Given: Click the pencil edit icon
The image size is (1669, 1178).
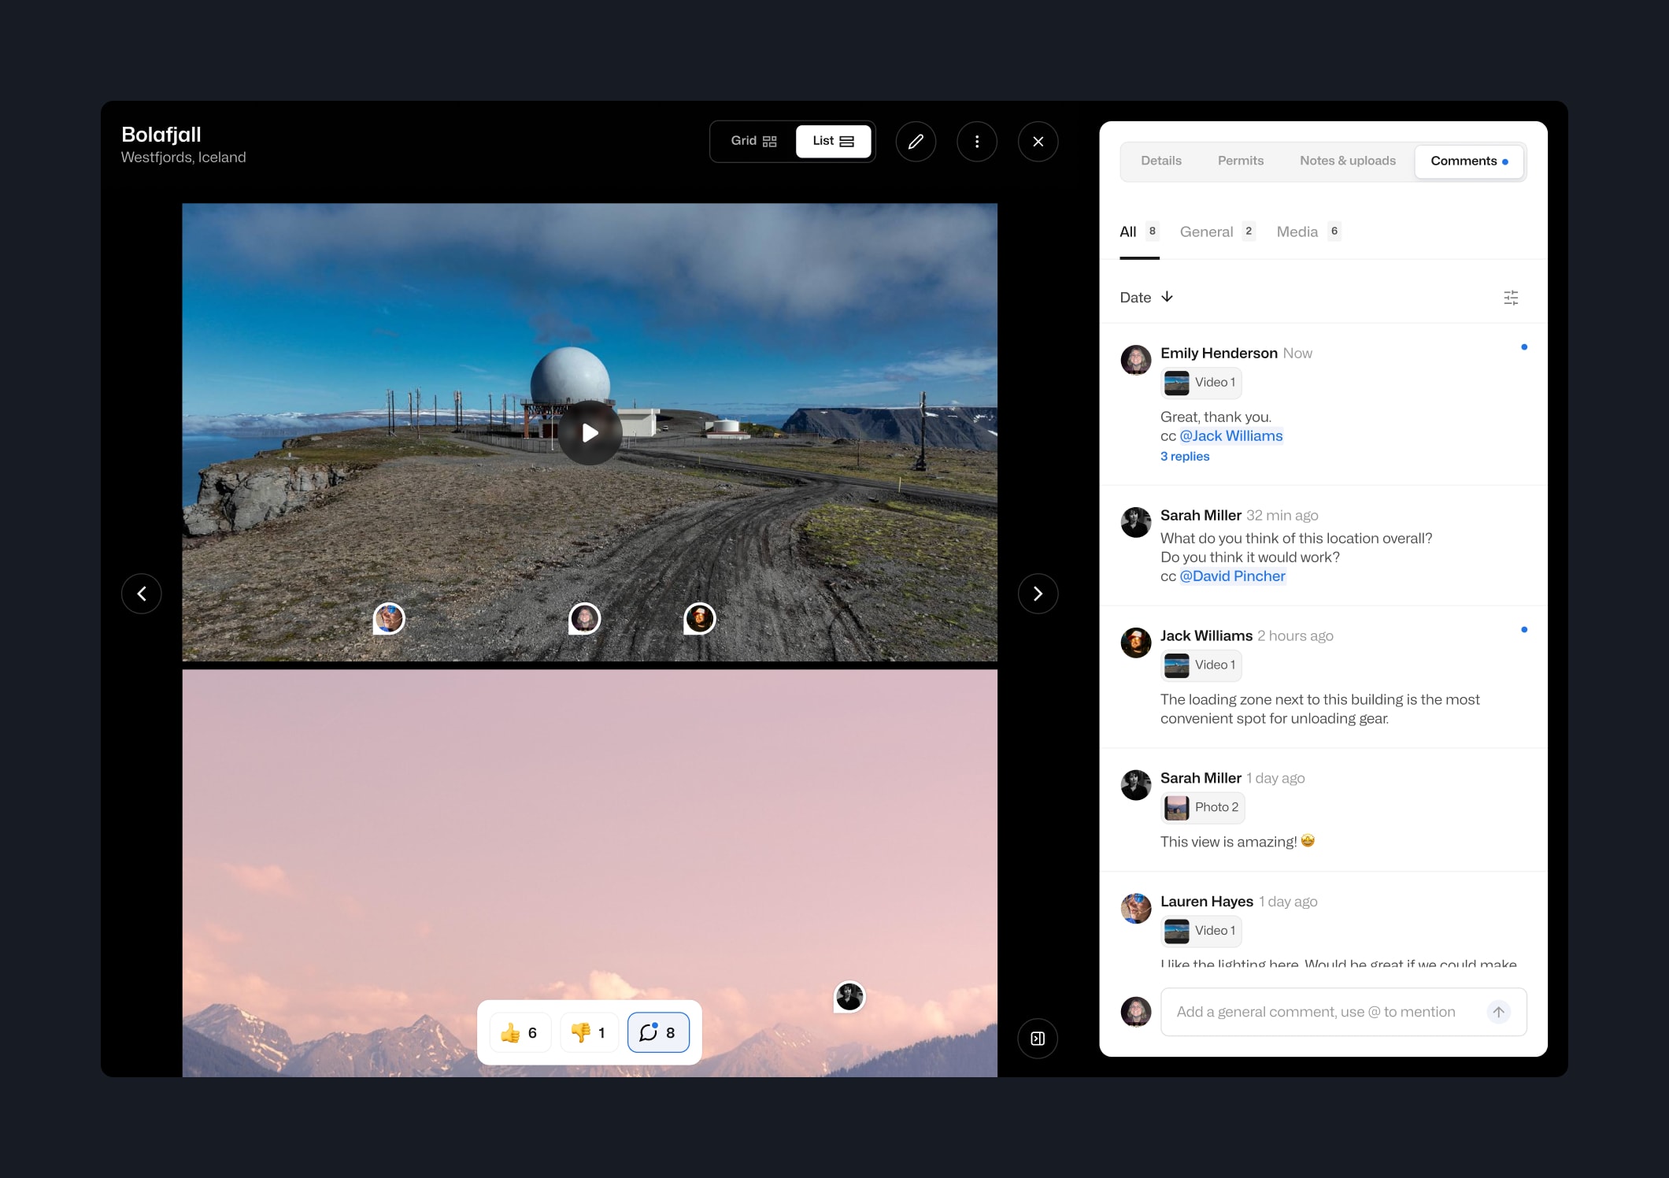Looking at the screenshot, I should (x=916, y=142).
